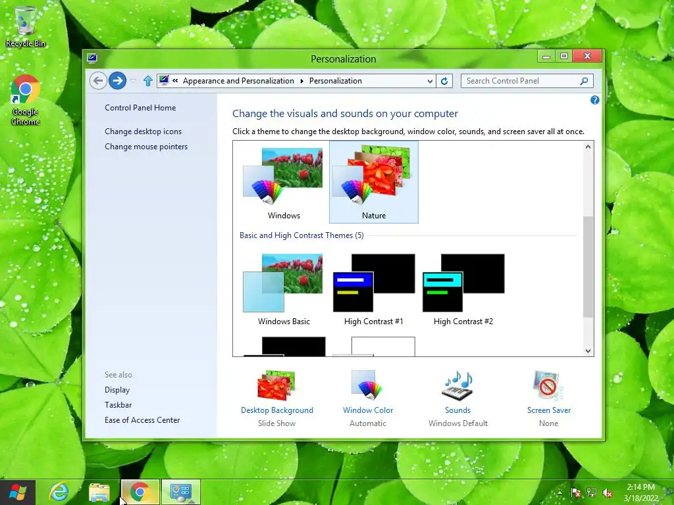Click the theme list scroll-up arrow
This screenshot has width=674, height=505.
[588, 147]
